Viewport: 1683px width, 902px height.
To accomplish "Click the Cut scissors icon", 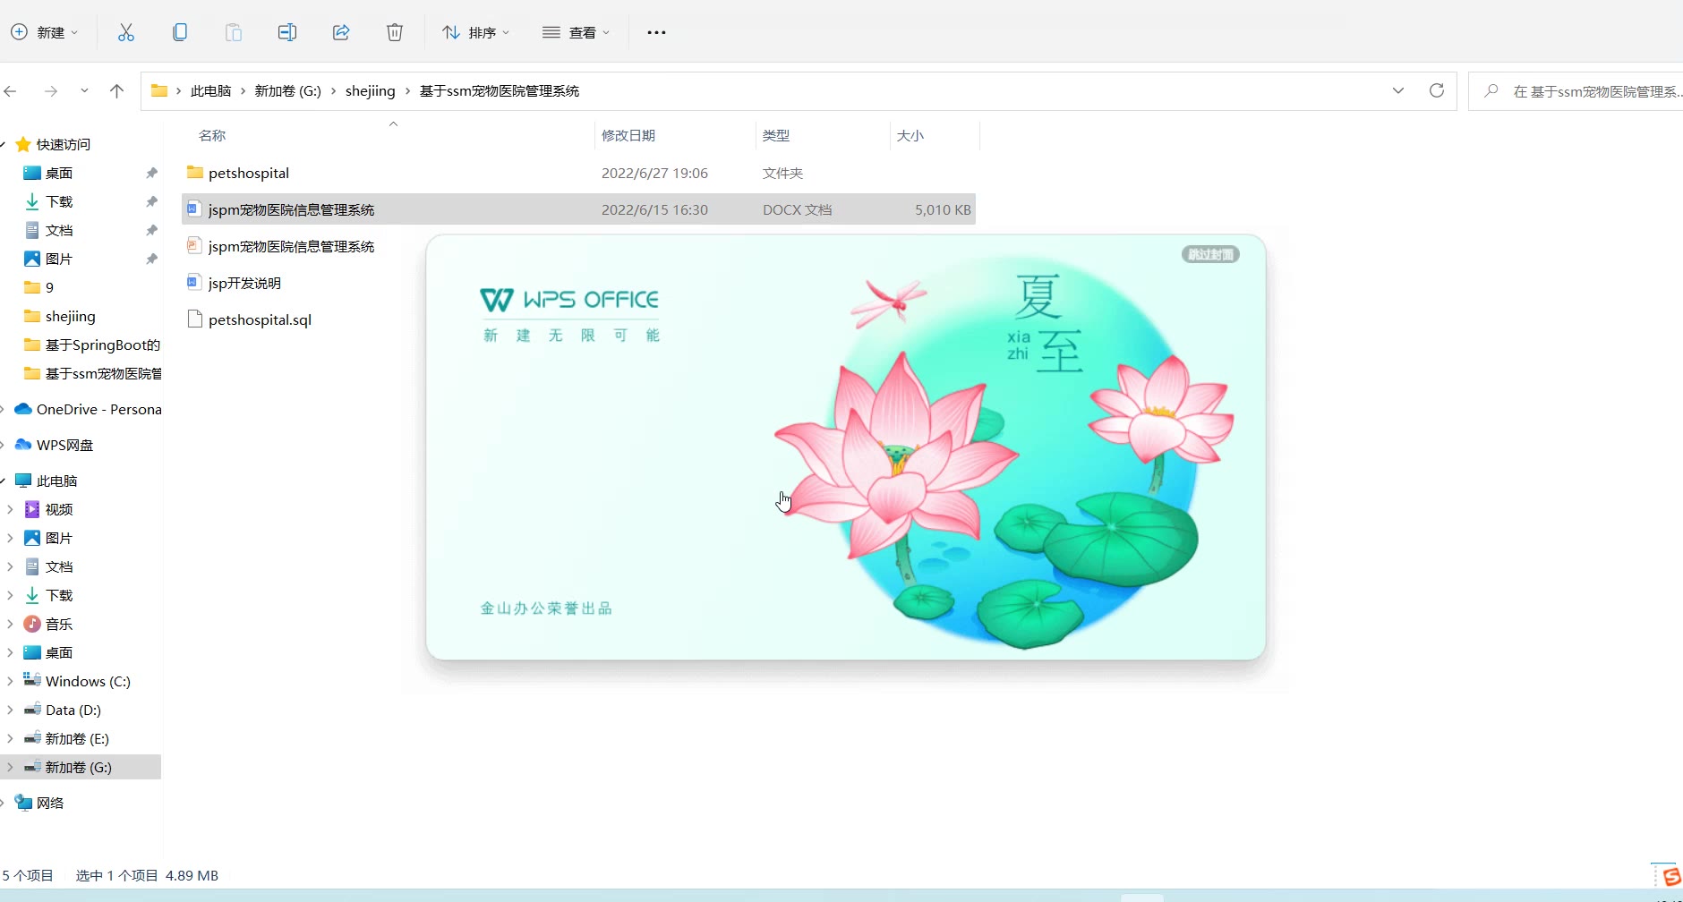I will pos(126,32).
